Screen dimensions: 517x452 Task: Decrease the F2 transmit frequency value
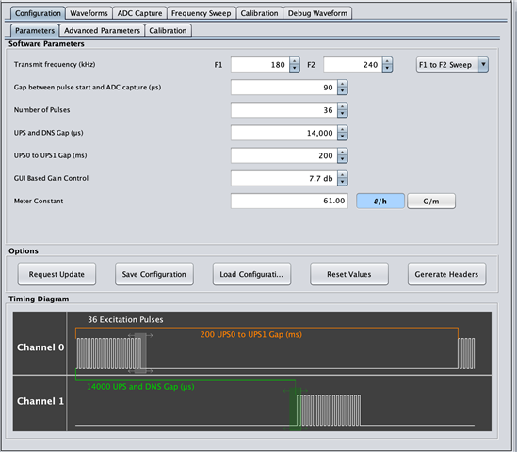point(387,68)
